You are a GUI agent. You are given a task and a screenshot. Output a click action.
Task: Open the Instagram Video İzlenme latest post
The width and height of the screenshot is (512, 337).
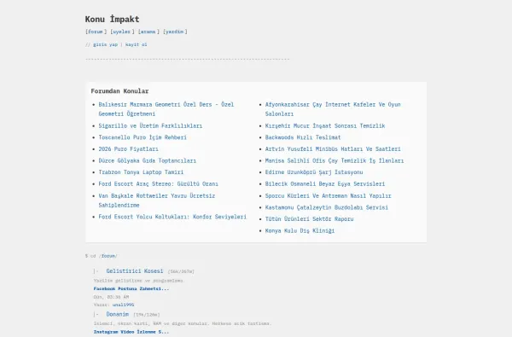[x=131, y=332]
